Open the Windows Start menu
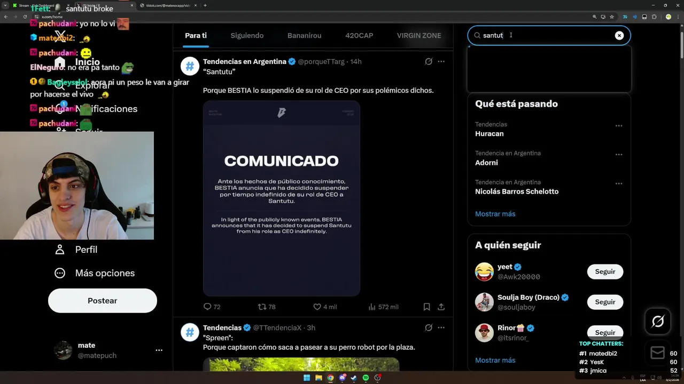 tap(307, 378)
